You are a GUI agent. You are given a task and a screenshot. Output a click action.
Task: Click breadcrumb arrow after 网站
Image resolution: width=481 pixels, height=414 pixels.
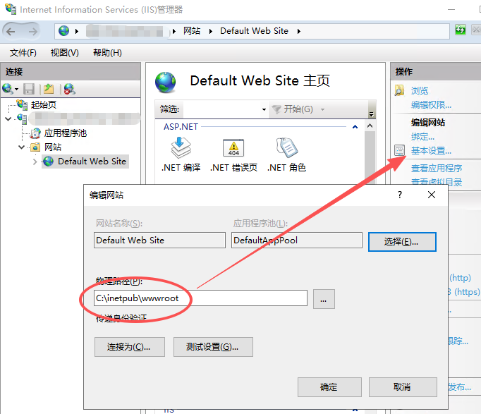pos(211,31)
